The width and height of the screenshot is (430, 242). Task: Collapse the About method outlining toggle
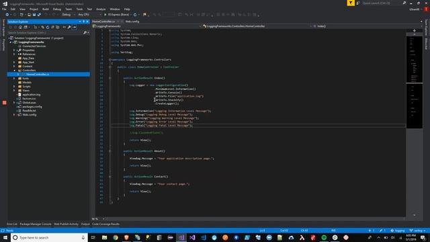tap(110, 151)
